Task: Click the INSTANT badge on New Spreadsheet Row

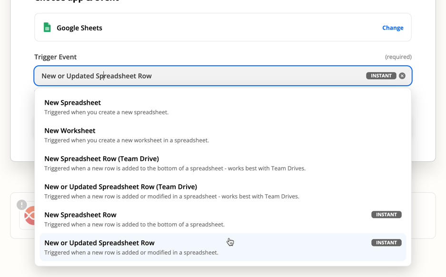Action: pos(387,215)
